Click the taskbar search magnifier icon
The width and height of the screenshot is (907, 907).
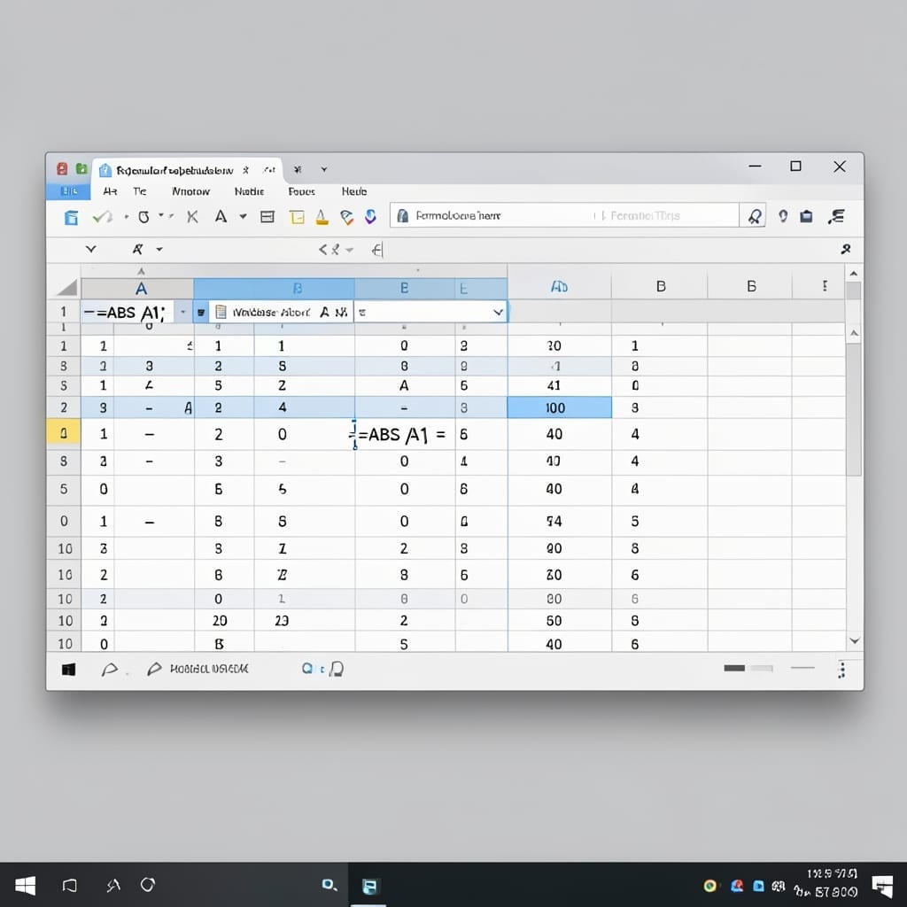tap(329, 885)
